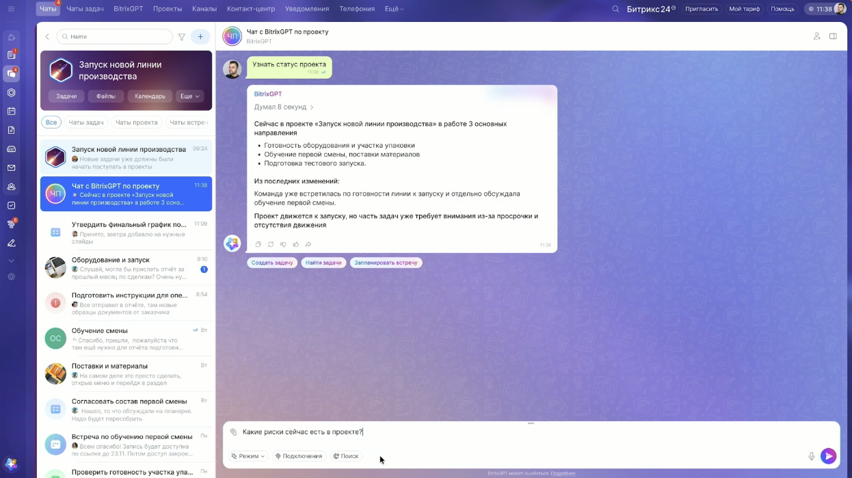Viewport: 852px width, 478px height.
Task: Go back with the chat list arrow
Action: pos(47,36)
